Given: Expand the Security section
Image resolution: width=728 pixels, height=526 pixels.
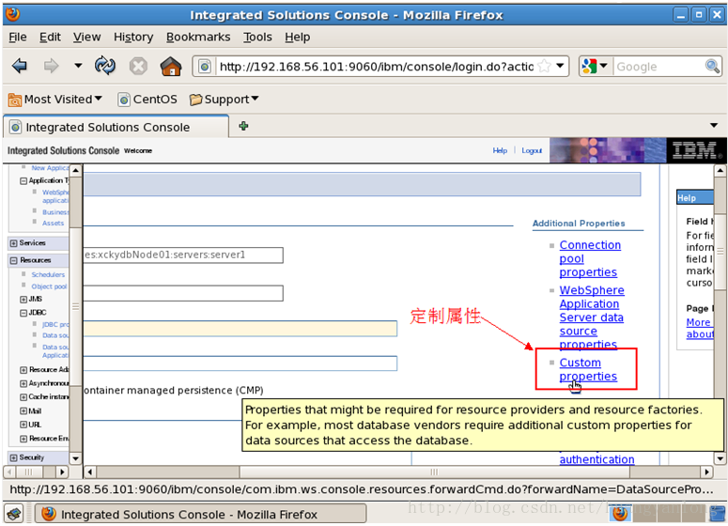Looking at the screenshot, I should tap(13, 457).
